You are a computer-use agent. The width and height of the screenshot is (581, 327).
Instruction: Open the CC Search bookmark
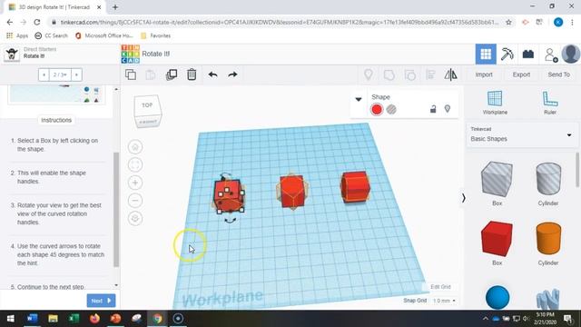(52, 35)
